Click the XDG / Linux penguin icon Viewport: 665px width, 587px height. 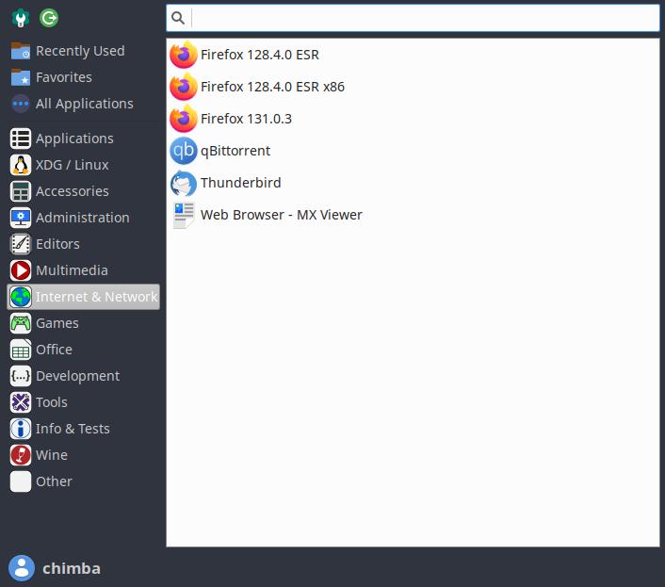click(x=21, y=165)
